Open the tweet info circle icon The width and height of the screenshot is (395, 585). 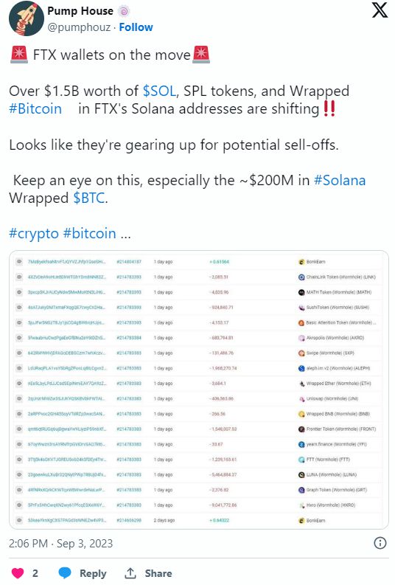point(380,543)
